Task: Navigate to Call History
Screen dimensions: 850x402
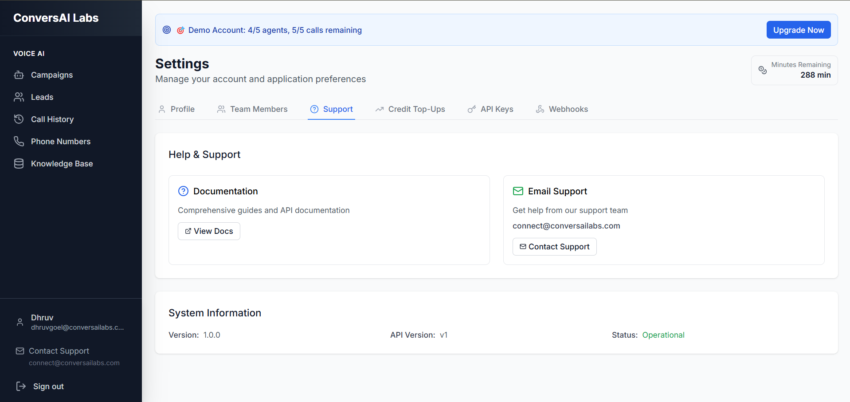Action: click(x=71, y=119)
